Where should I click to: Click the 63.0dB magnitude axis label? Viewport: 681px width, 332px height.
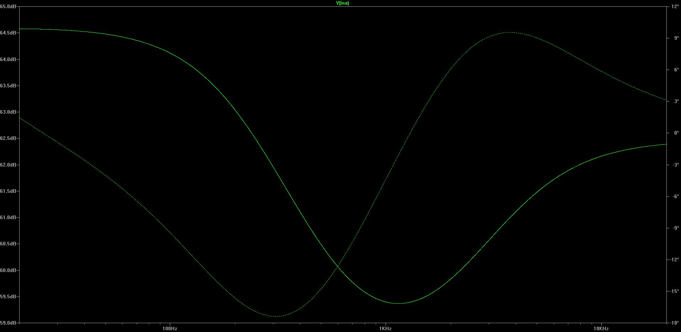[x=8, y=112]
